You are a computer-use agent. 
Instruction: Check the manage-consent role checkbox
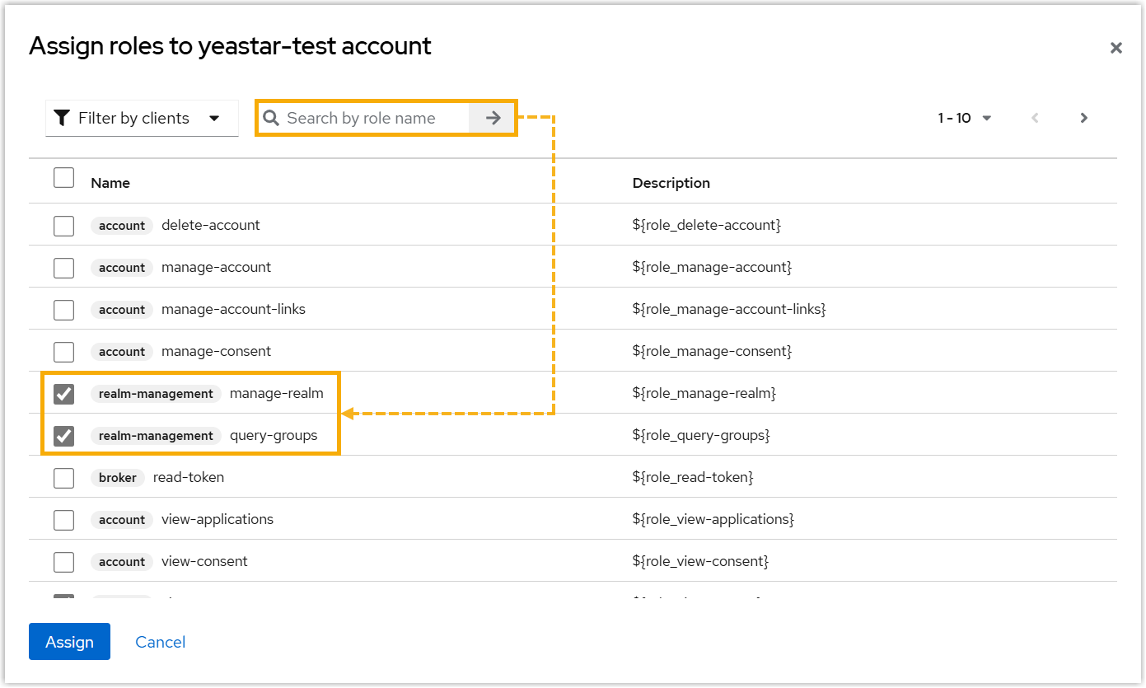click(x=64, y=352)
